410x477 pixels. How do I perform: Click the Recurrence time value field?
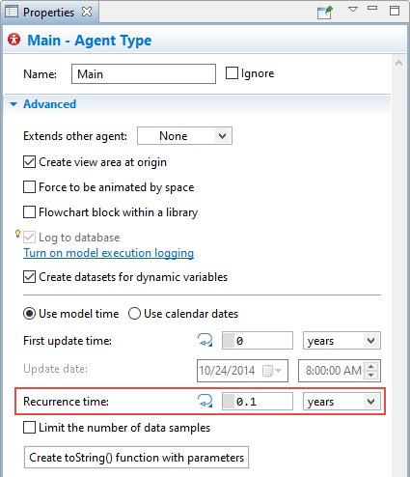click(258, 402)
